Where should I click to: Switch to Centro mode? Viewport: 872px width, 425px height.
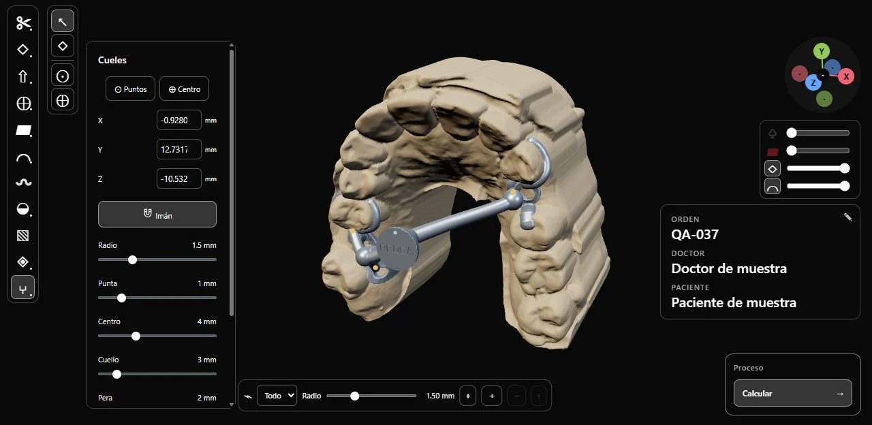click(184, 89)
